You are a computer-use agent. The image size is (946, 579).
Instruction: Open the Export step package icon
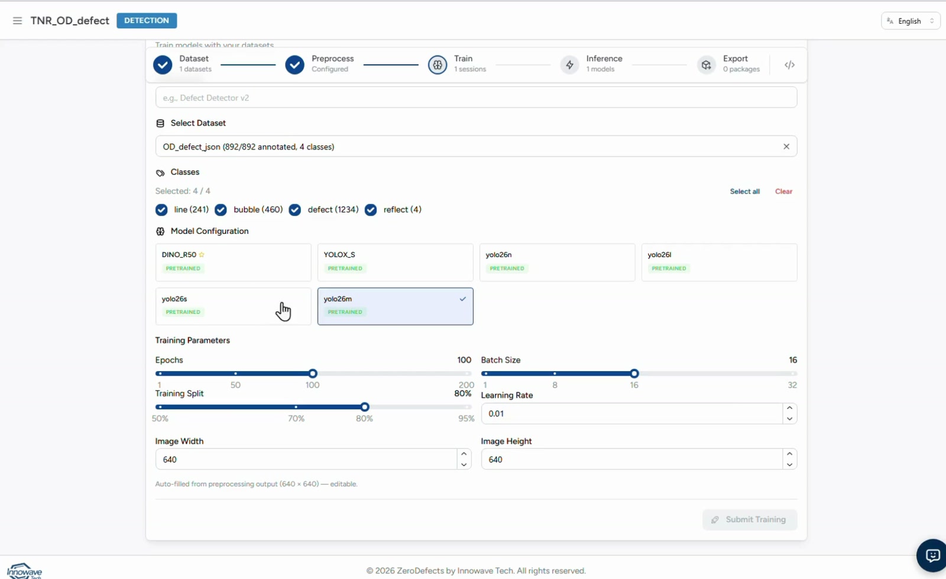point(707,64)
